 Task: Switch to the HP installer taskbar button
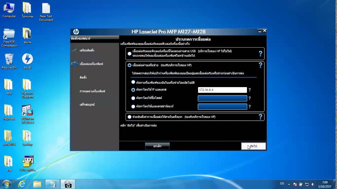click(68, 184)
